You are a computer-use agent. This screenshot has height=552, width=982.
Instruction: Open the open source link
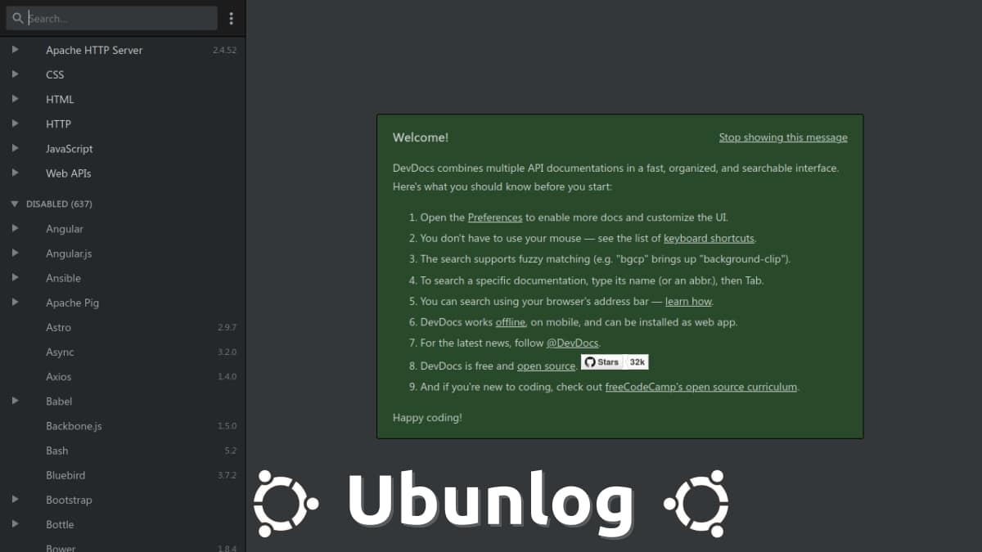click(546, 366)
